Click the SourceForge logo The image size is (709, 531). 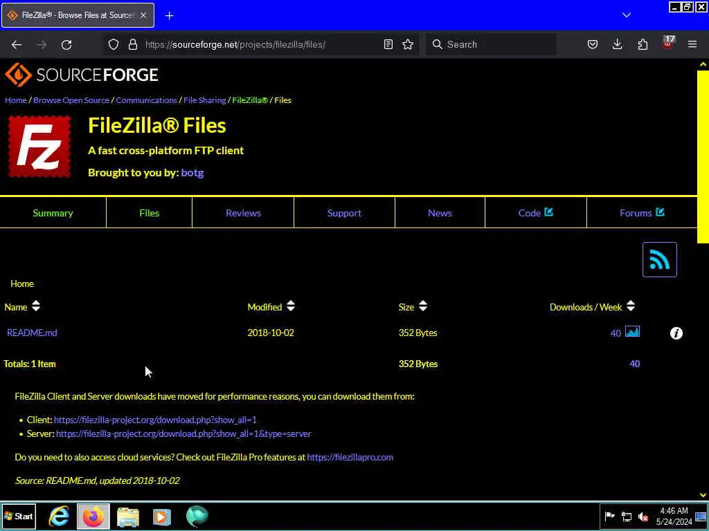click(82, 75)
